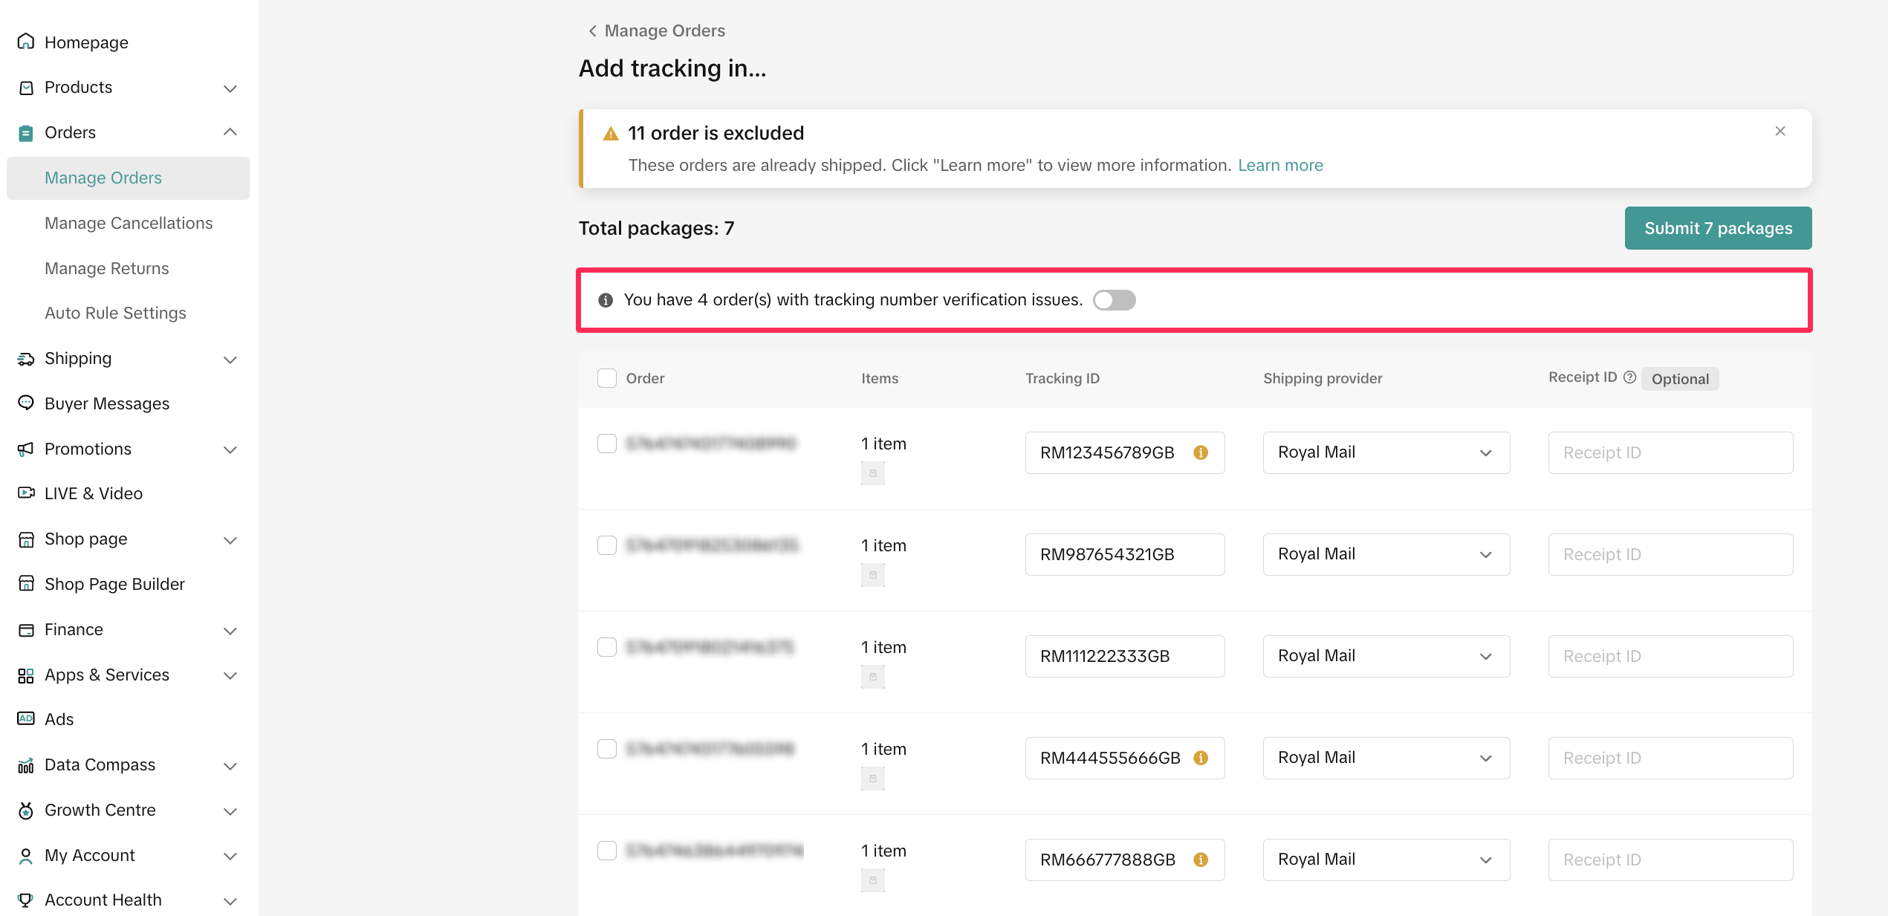Click the Shop Page Builder icon
The width and height of the screenshot is (1888, 916).
tap(26, 583)
